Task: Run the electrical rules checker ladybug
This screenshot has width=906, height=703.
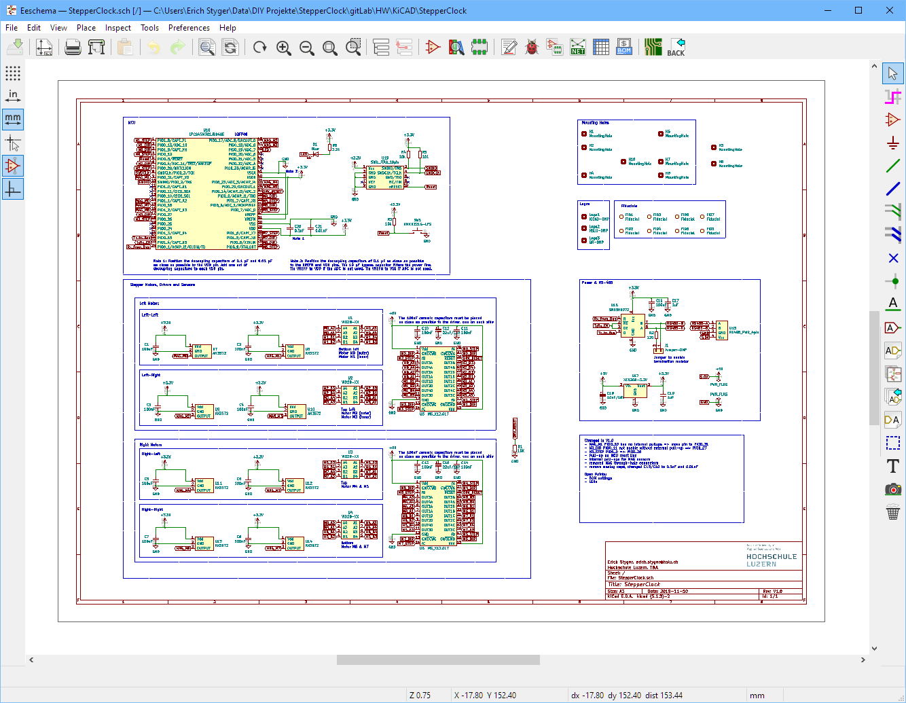Action: (532, 47)
